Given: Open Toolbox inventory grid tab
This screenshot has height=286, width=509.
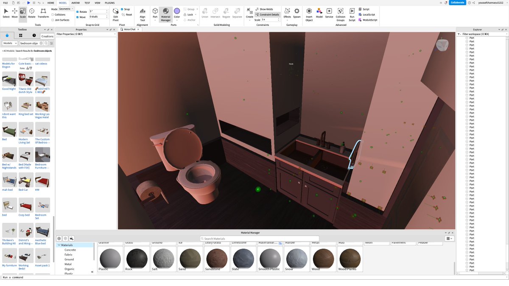Looking at the screenshot, I should coord(21,35).
